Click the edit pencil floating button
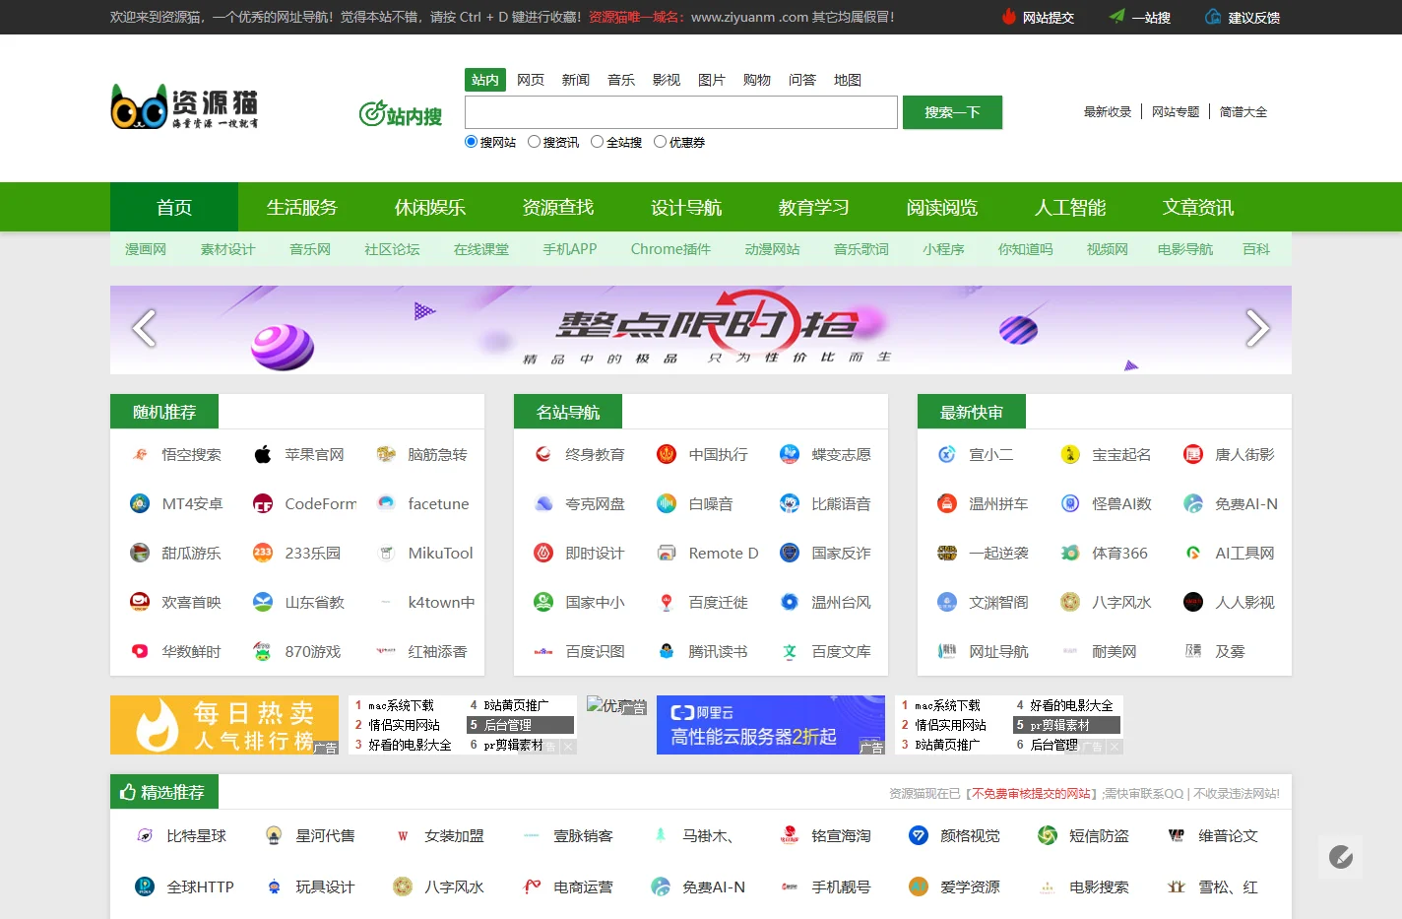 point(1341,857)
